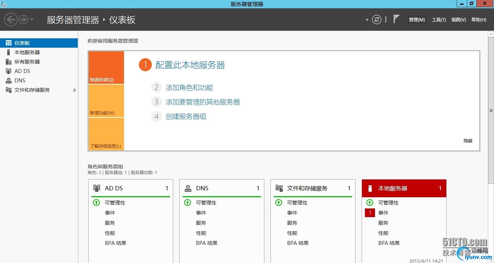Click the 仪表板 sidebar icon
This screenshot has width=494, height=263.
[9, 43]
